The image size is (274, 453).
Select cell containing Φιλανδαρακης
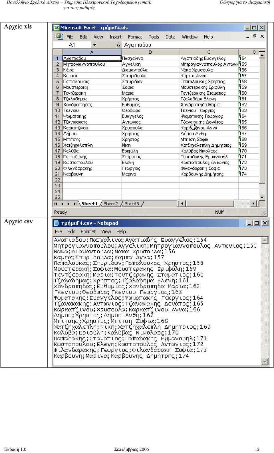[x=92, y=168]
